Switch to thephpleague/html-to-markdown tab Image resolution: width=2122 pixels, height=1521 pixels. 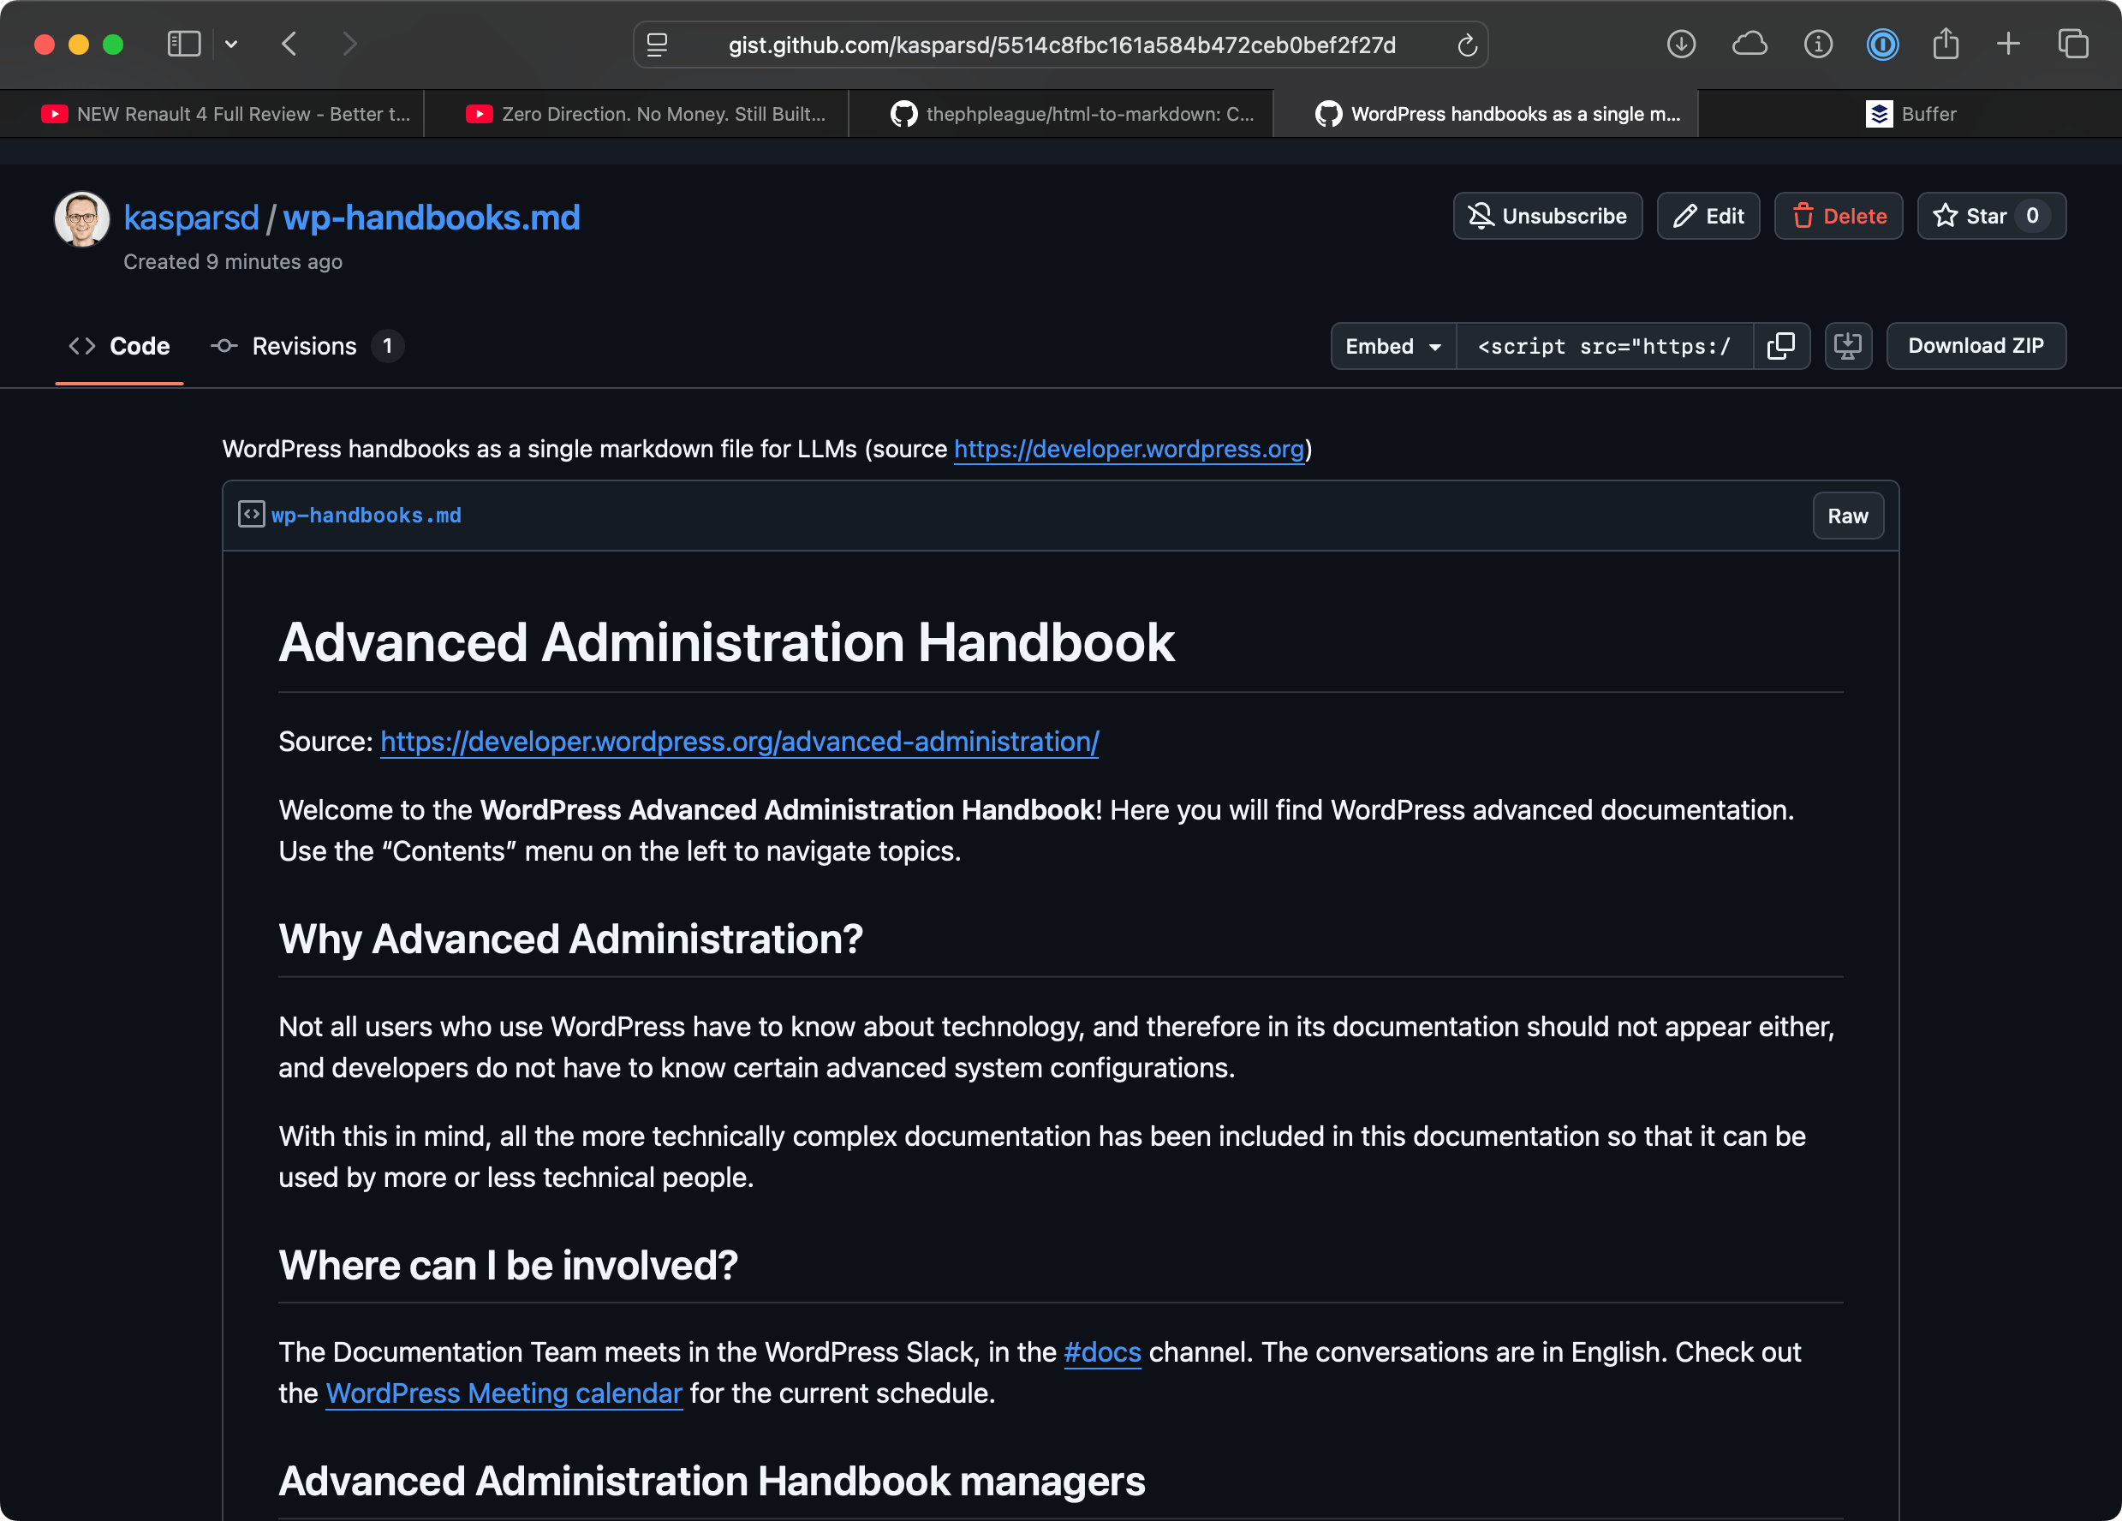[x=1061, y=114]
